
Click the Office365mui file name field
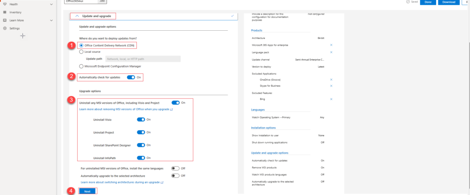tap(81, 1)
